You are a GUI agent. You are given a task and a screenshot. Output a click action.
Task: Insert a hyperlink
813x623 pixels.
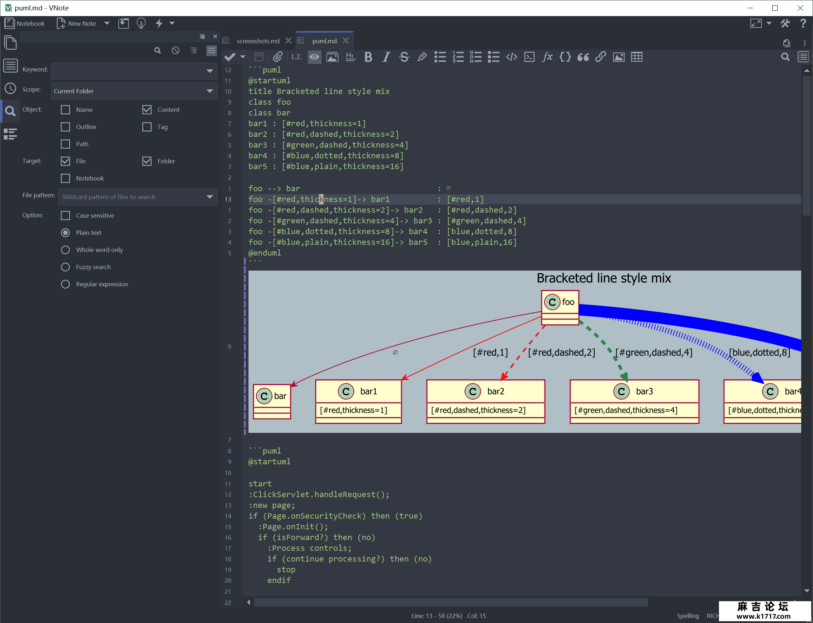(x=601, y=57)
